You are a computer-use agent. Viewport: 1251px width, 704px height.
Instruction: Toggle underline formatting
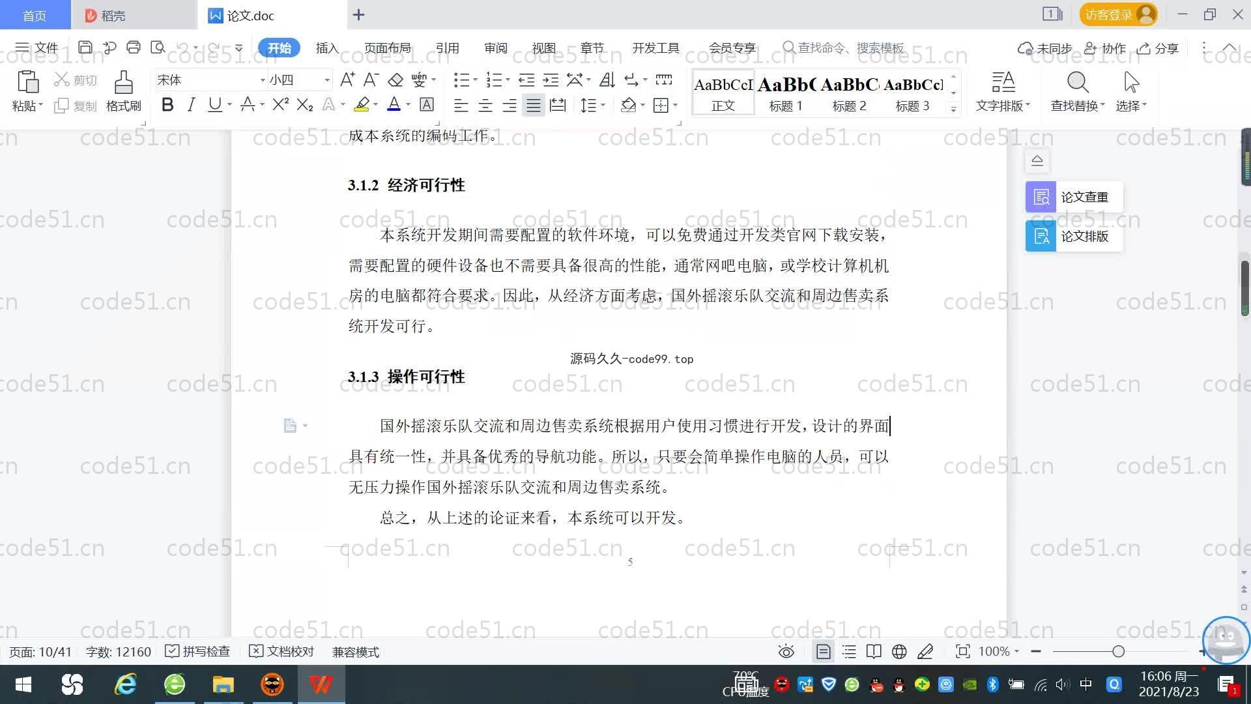pos(214,105)
